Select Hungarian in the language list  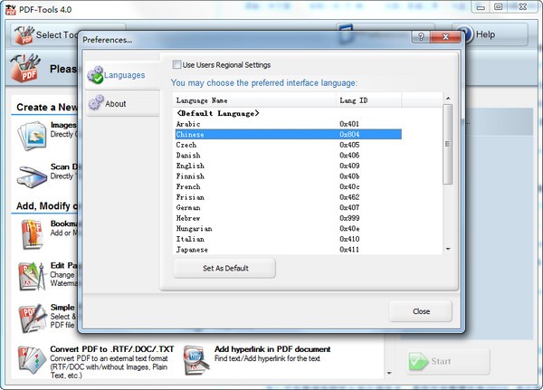click(x=289, y=229)
